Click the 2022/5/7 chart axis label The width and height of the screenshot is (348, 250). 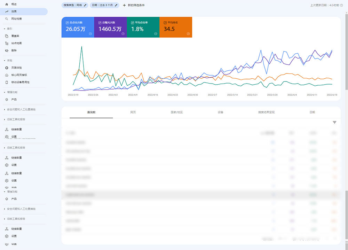[x=212, y=95]
